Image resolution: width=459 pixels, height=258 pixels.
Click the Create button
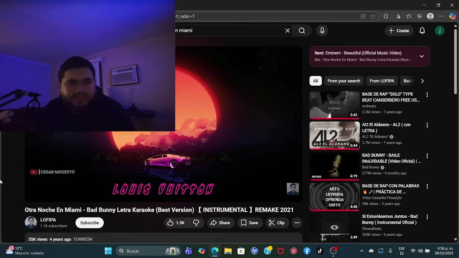399,31
